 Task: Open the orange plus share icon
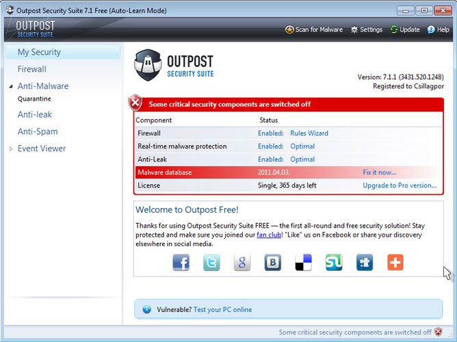[395, 263]
